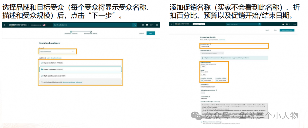
Task: Open the mail icon in the Brand and audience screen
Action: tap(143, 25)
